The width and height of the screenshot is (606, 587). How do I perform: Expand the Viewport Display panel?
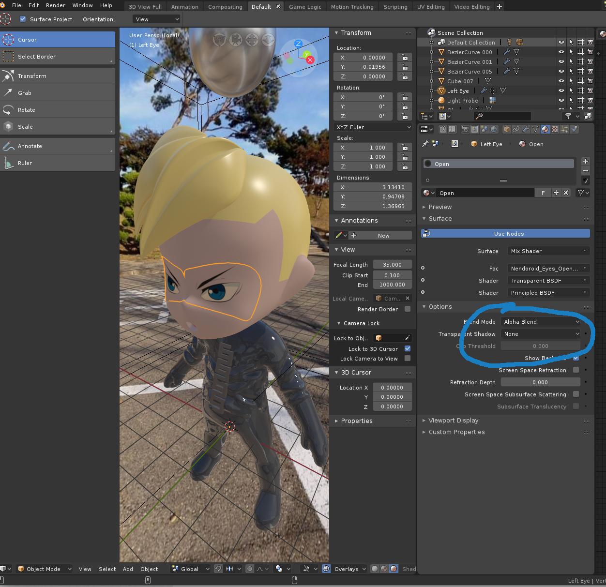[453, 421]
